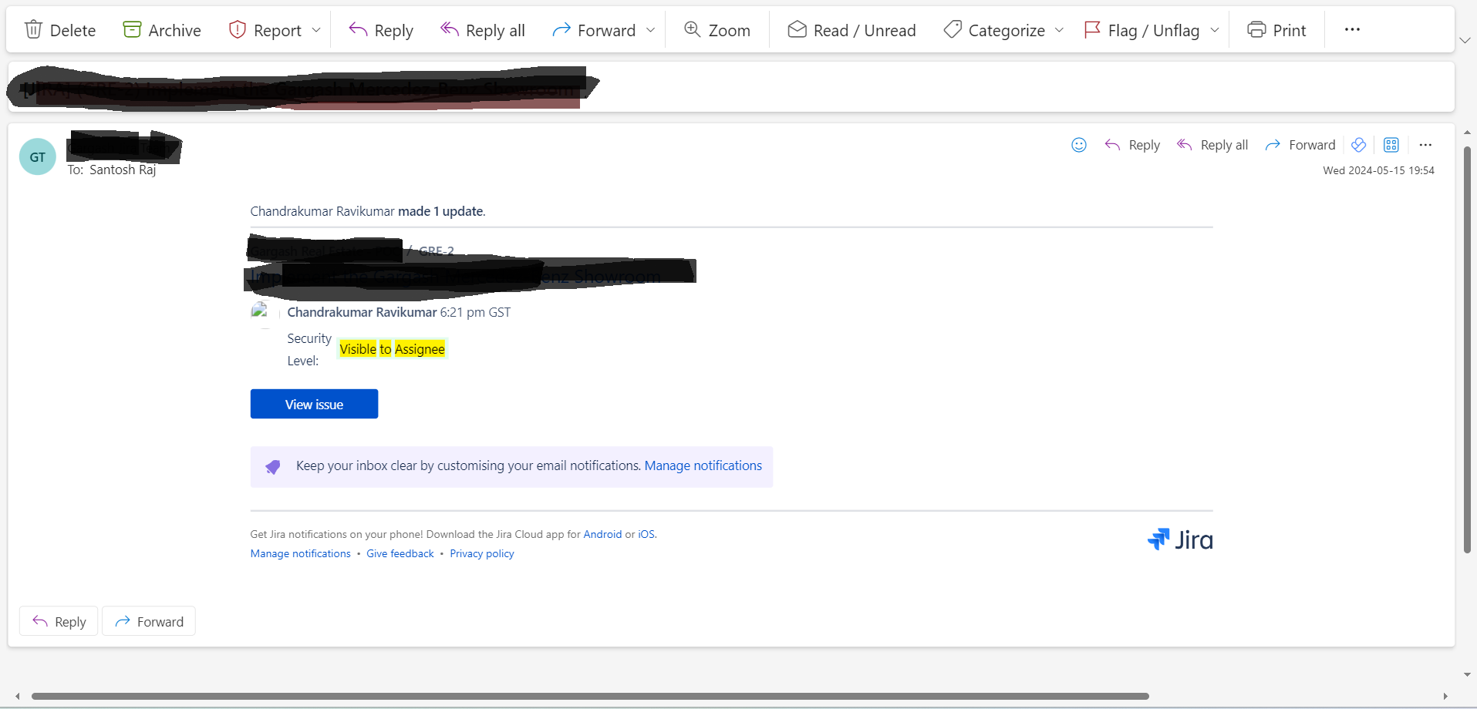The image size is (1477, 709).
Task: Expand the Report dropdown arrow
Action: pos(316,30)
